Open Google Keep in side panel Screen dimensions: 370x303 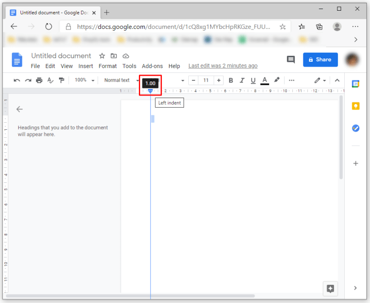356,106
